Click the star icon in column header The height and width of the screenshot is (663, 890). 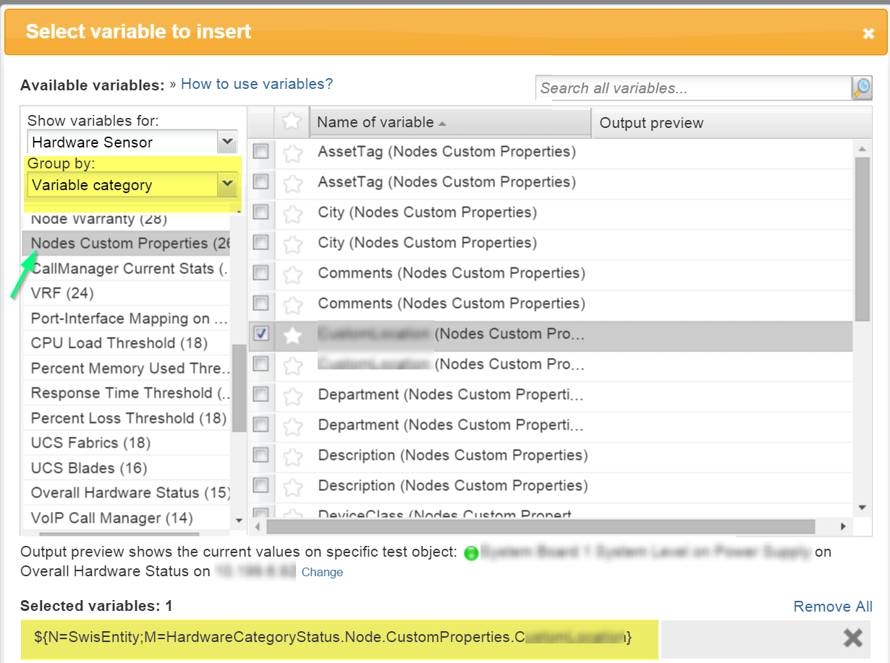(x=292, y=121)
